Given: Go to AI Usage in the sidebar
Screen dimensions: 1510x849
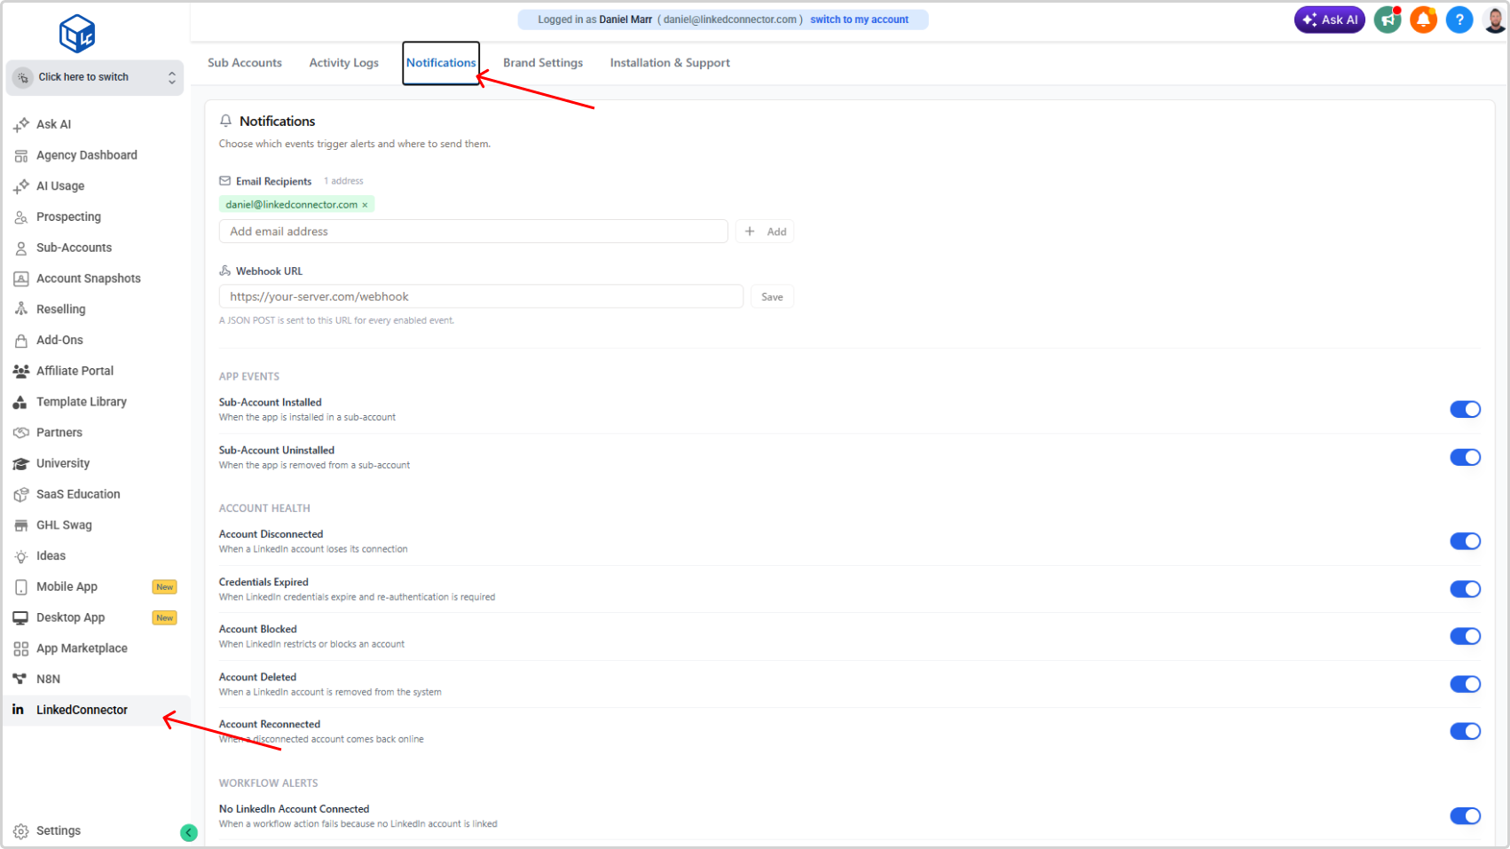Looking at the screenshot, I should (x=60, y=186).
